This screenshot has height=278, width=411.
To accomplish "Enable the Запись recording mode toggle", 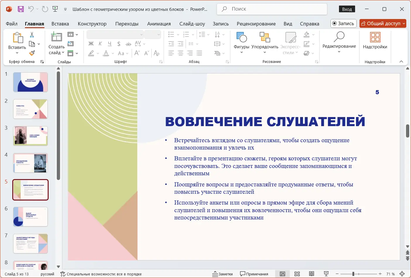I will [x=343, y=23].
